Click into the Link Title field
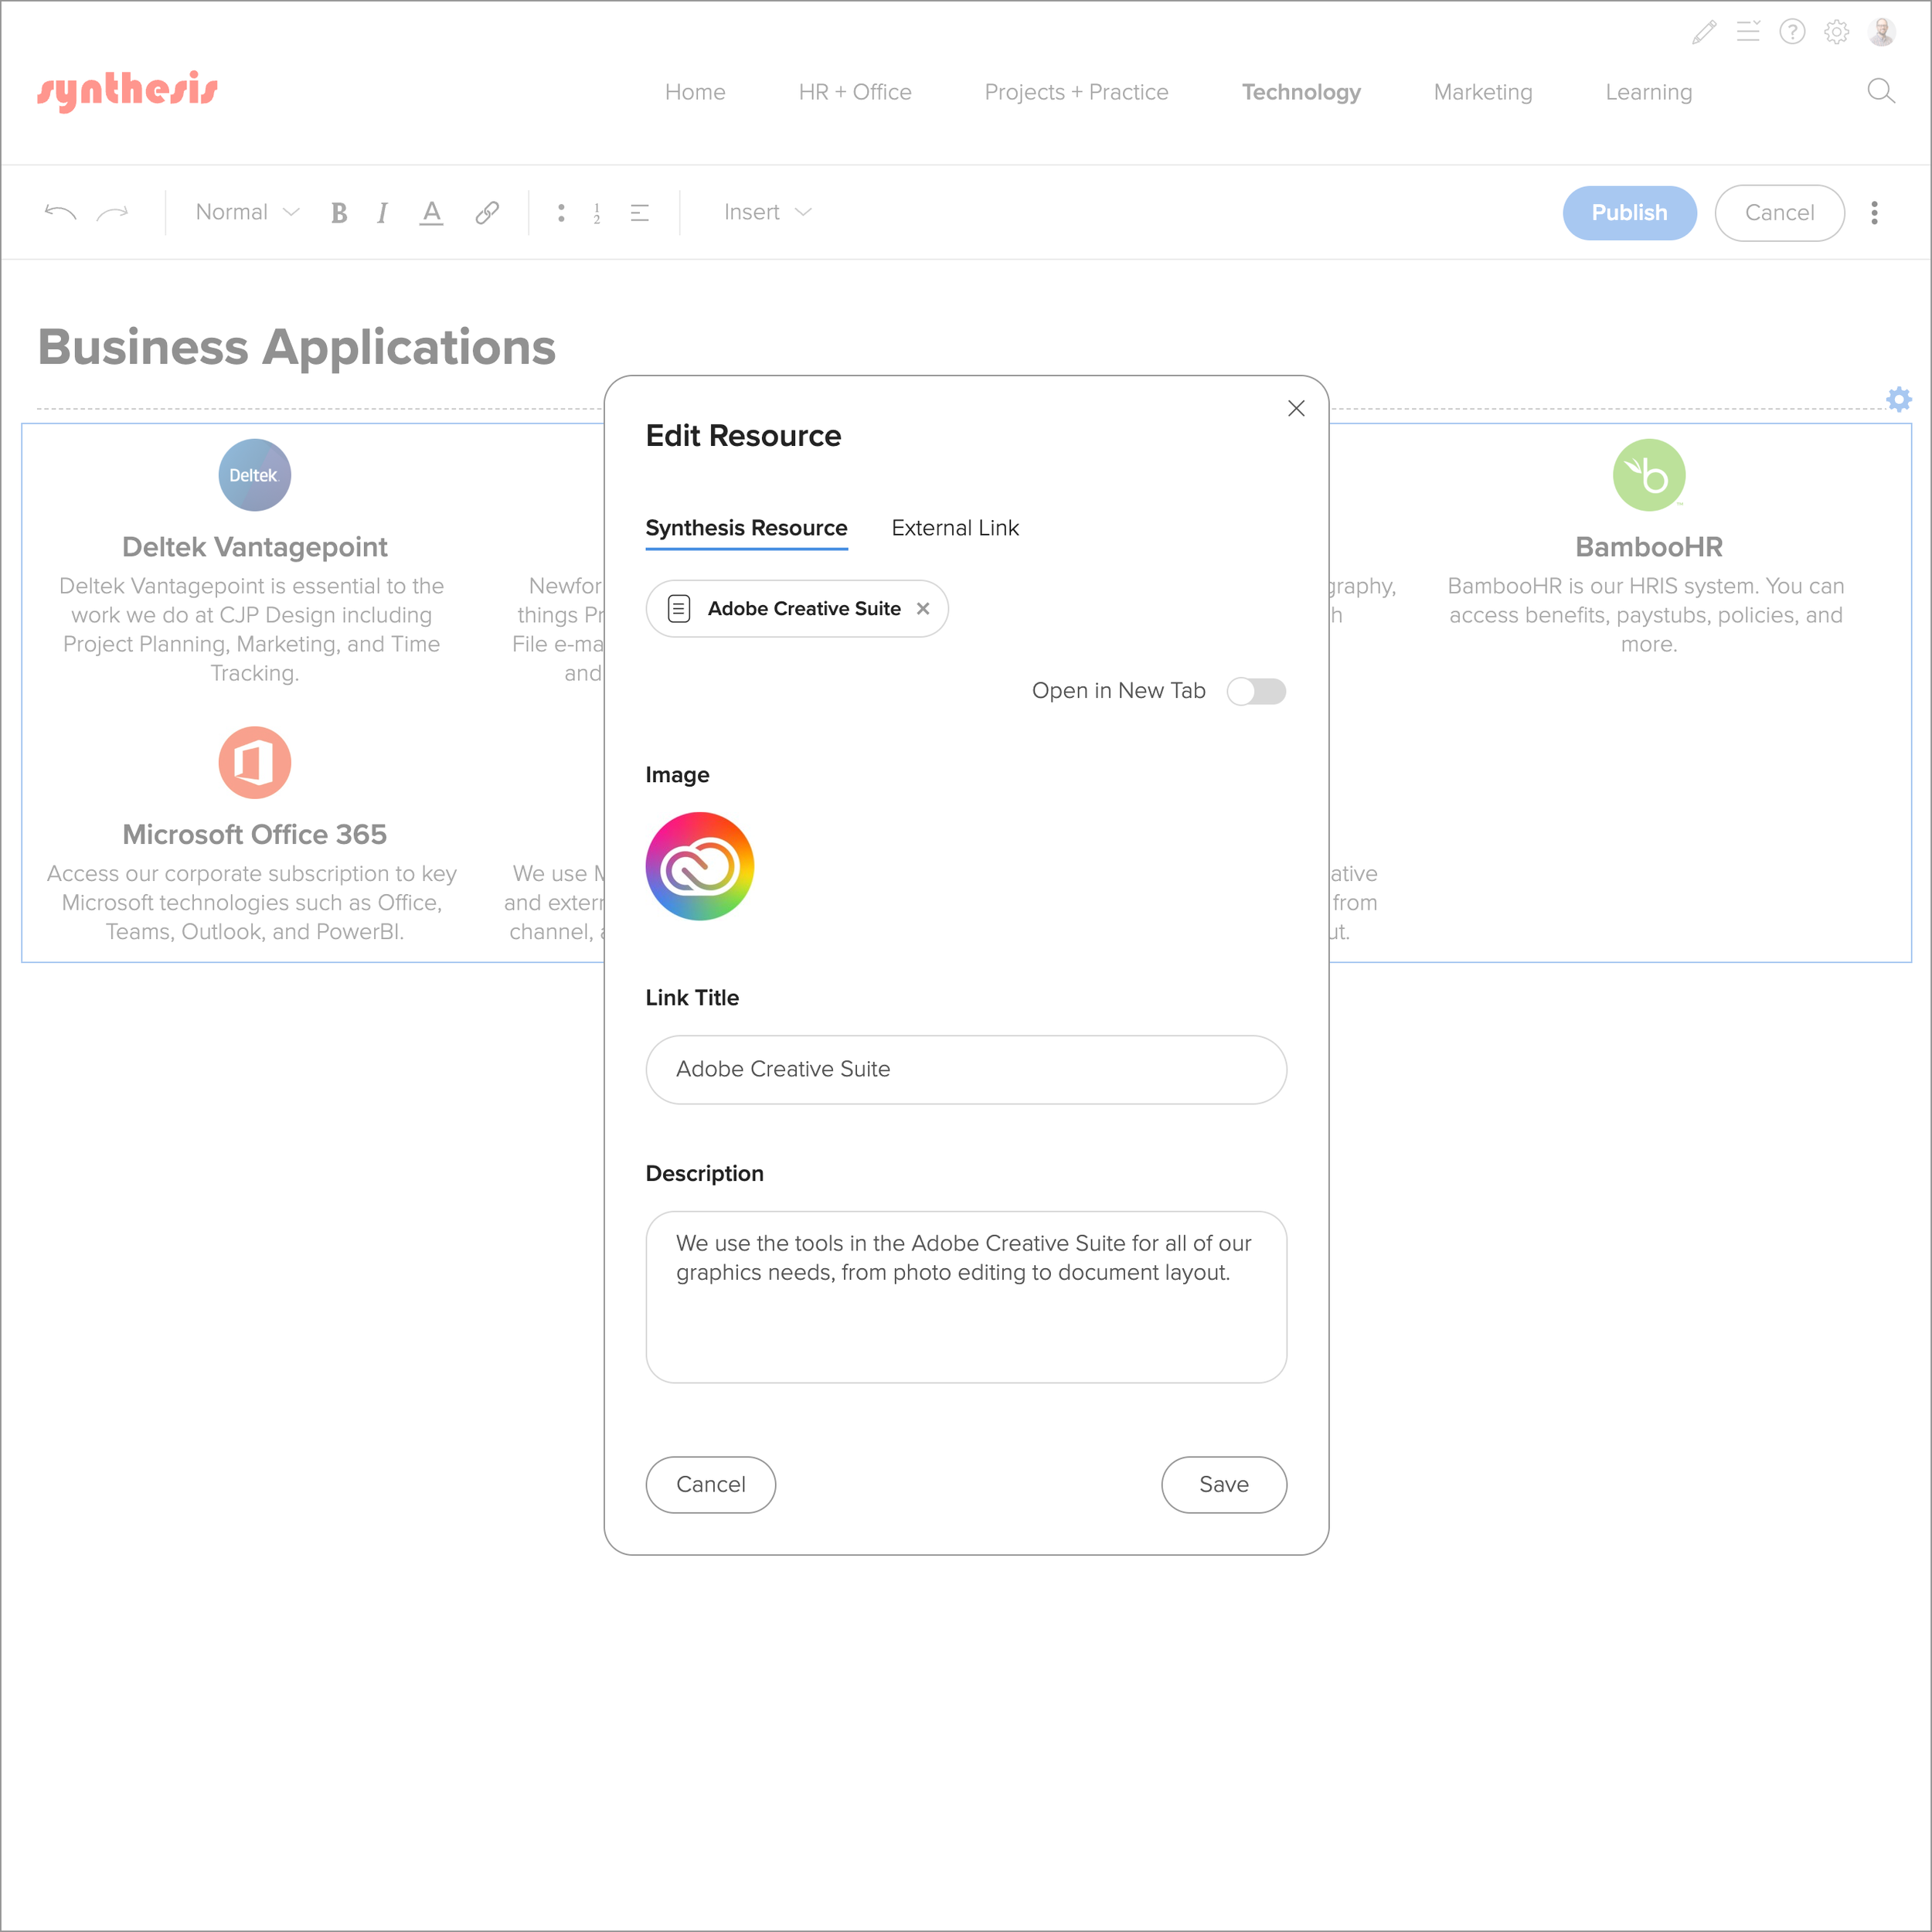 966,1069
